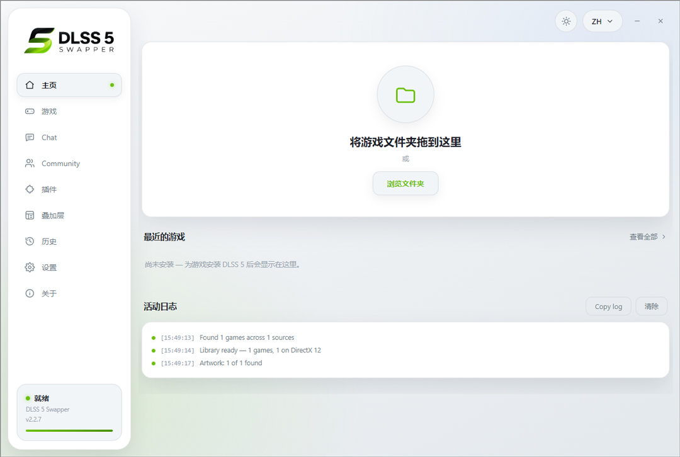The height and width of the screenshot is (457, 680).
Task: Toggle the light/dark theme sun button
Action: pos(566,21)
